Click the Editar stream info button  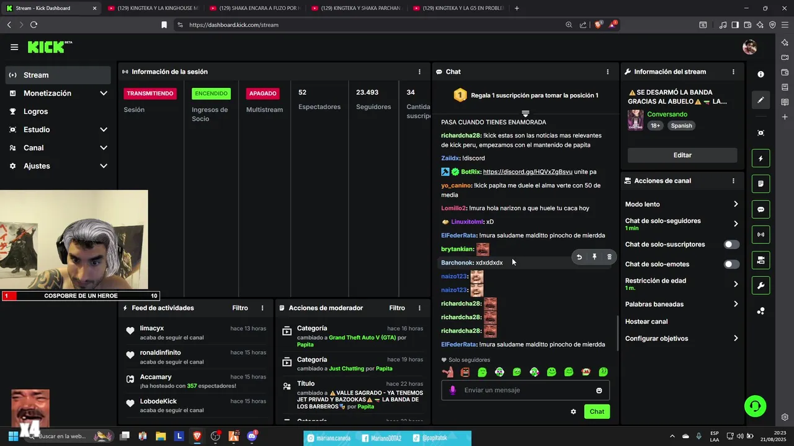(682, 155)
